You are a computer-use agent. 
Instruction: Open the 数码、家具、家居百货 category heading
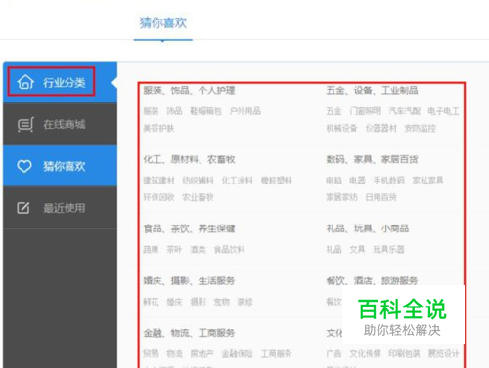coord(372,159)
